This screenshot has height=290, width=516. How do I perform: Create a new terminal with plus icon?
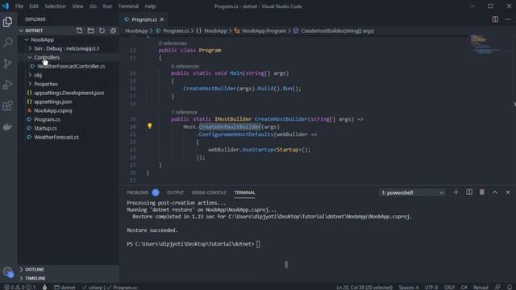(456, 192)
